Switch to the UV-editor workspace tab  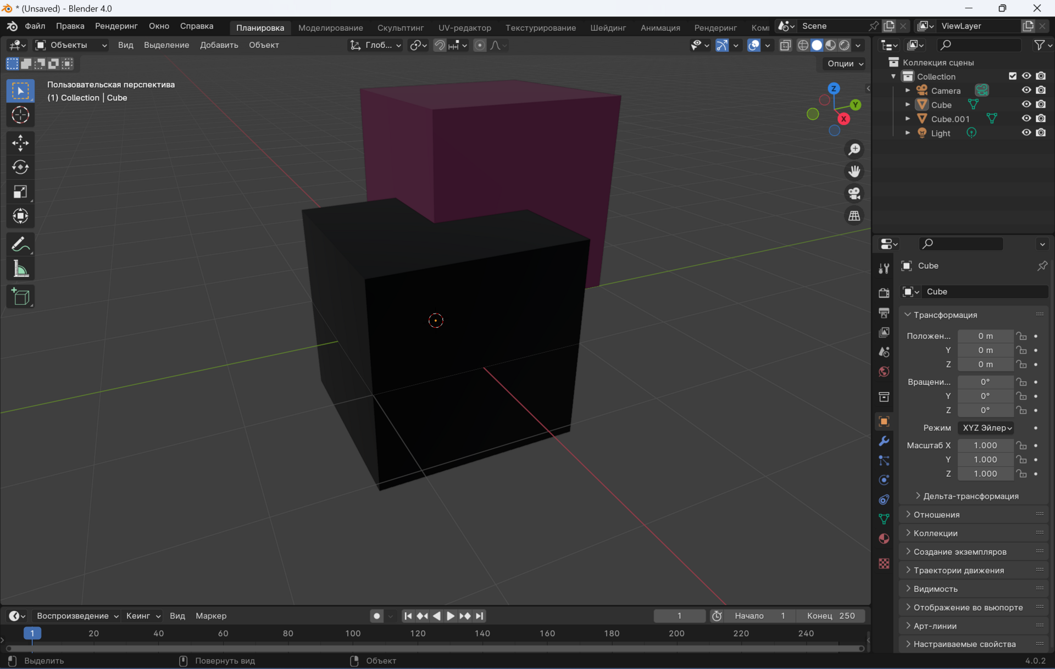464,27
